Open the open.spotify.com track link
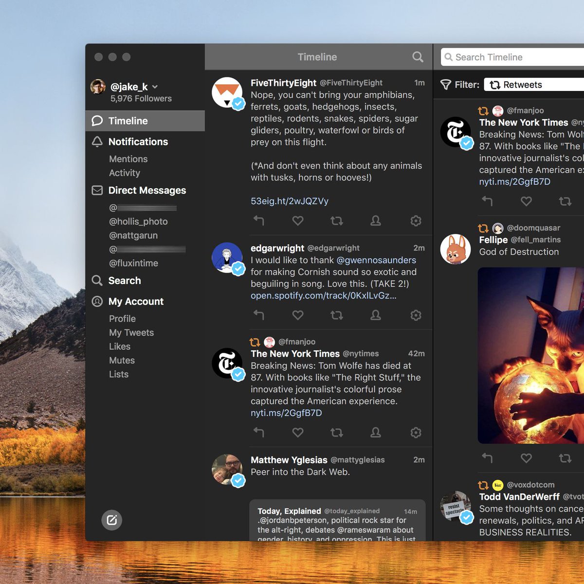This screenshot has width=584, height=584. tap(324, 295)
